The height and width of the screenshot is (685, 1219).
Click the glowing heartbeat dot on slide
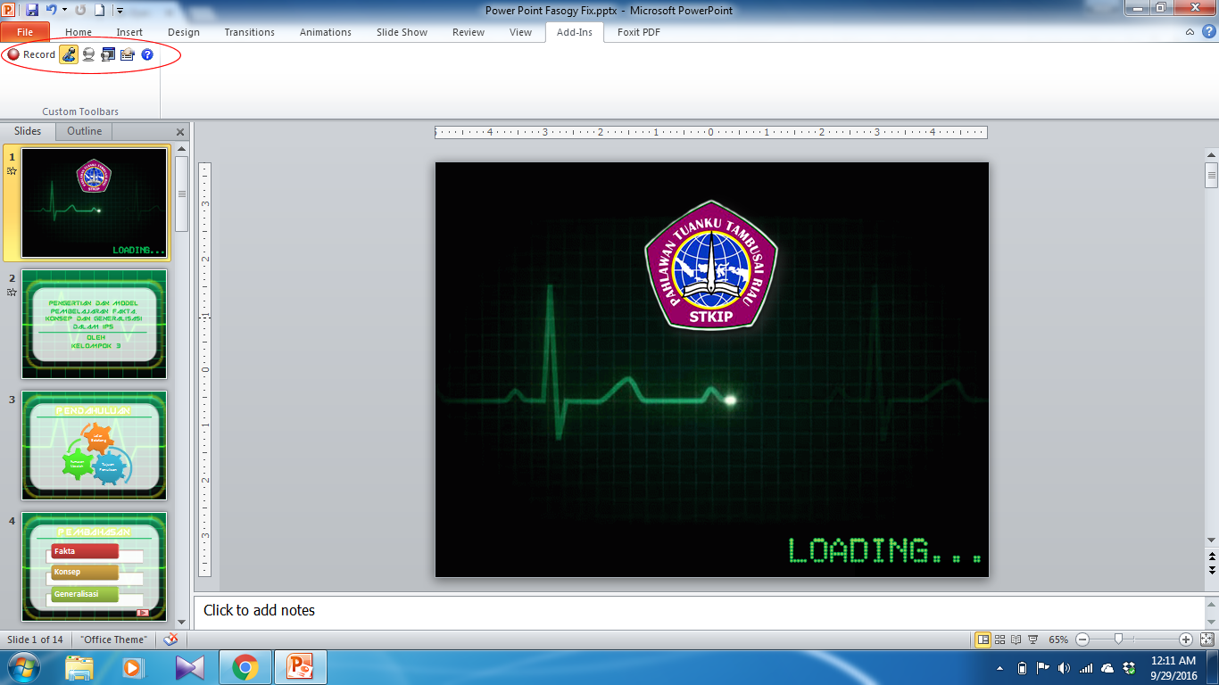coord(730,400)
